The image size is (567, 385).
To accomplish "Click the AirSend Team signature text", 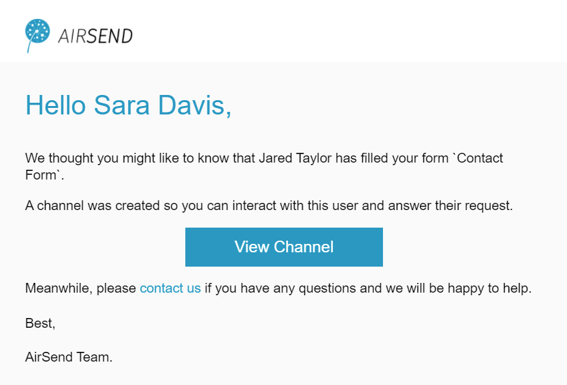I will point(69,357).
